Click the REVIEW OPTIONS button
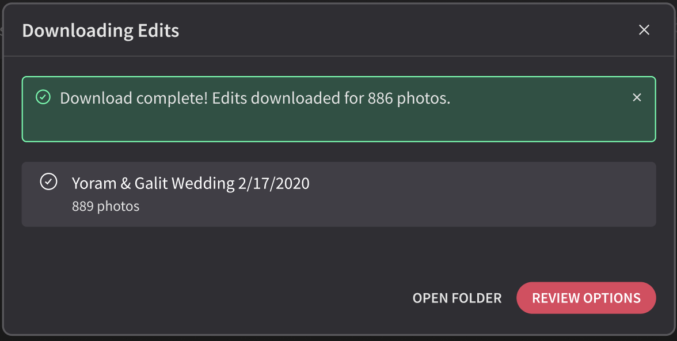677x341 pixels. pyautogui.click(x=586, y=298)
